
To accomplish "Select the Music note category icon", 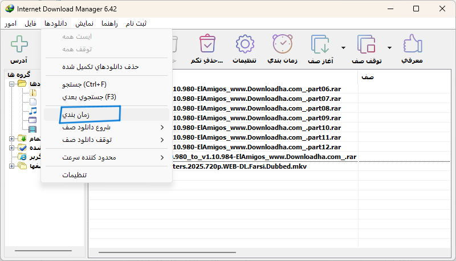I will 33,111.
